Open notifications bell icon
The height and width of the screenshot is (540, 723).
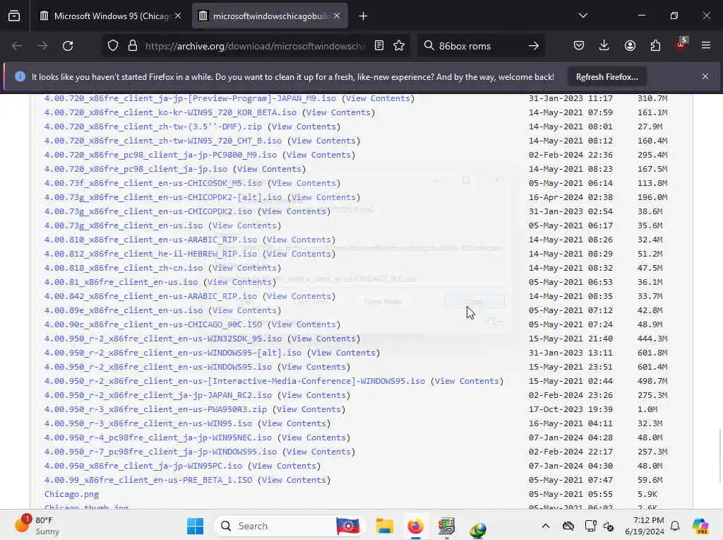point(676,526)
